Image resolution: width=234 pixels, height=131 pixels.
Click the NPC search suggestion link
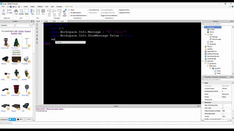[x=16, y=31]
